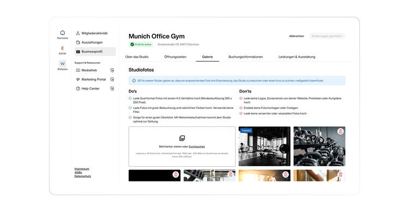409x212 pixels.
Task: Switch to the Buchungsinformationen tab
Action: coord(246,57)
